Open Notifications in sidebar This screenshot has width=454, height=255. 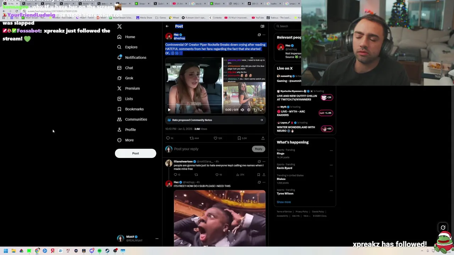(132, 57)
